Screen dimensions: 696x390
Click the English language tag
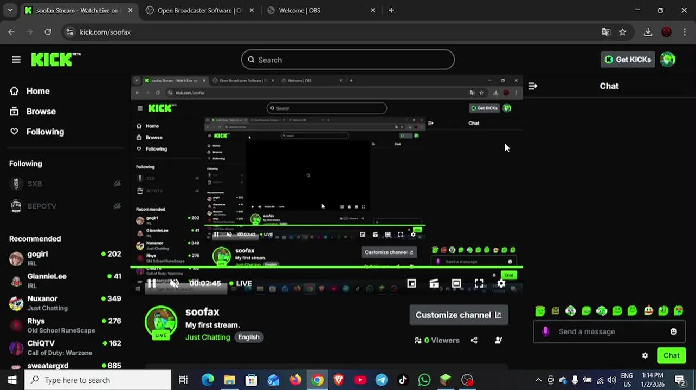(249, 337)
